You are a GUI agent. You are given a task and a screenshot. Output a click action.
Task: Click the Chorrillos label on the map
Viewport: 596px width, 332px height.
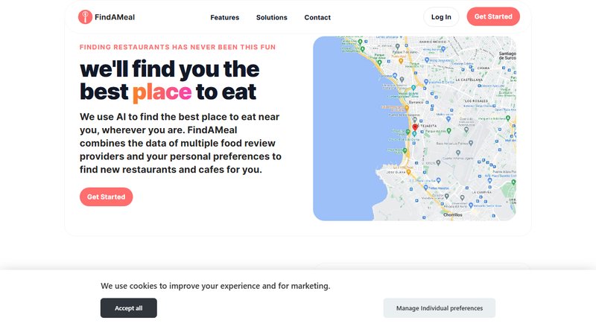tap(453, 215)
